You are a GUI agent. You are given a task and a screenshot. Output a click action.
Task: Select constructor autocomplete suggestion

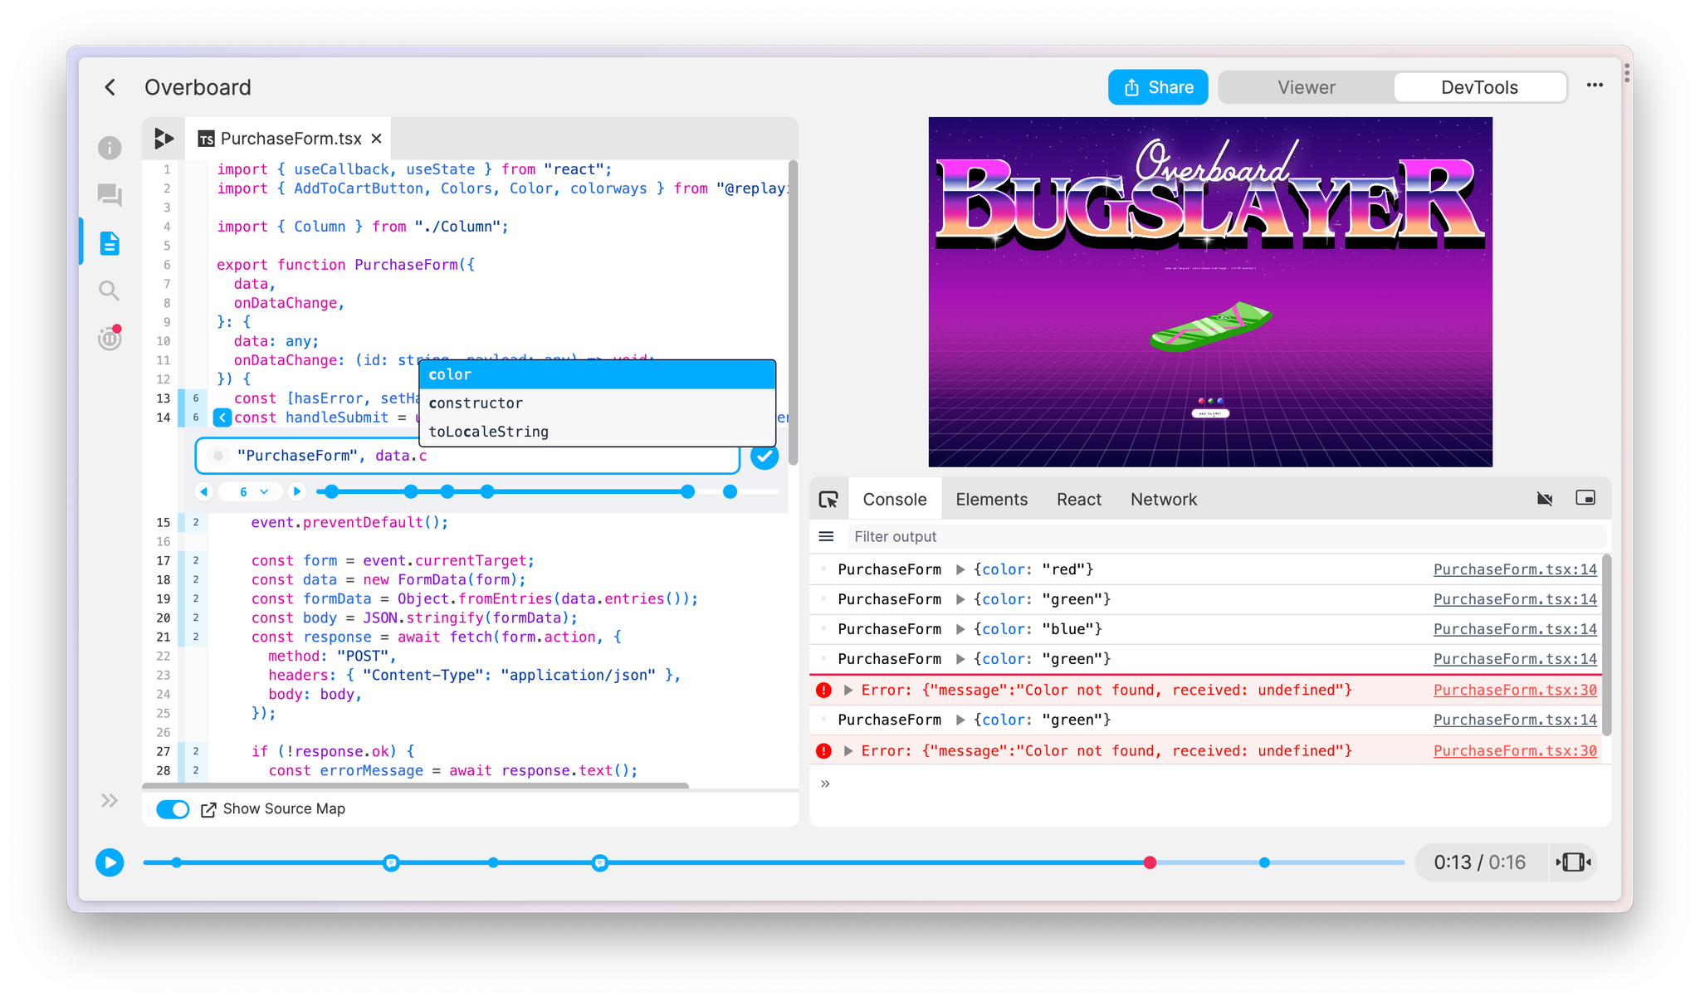(x=598, y=403)
